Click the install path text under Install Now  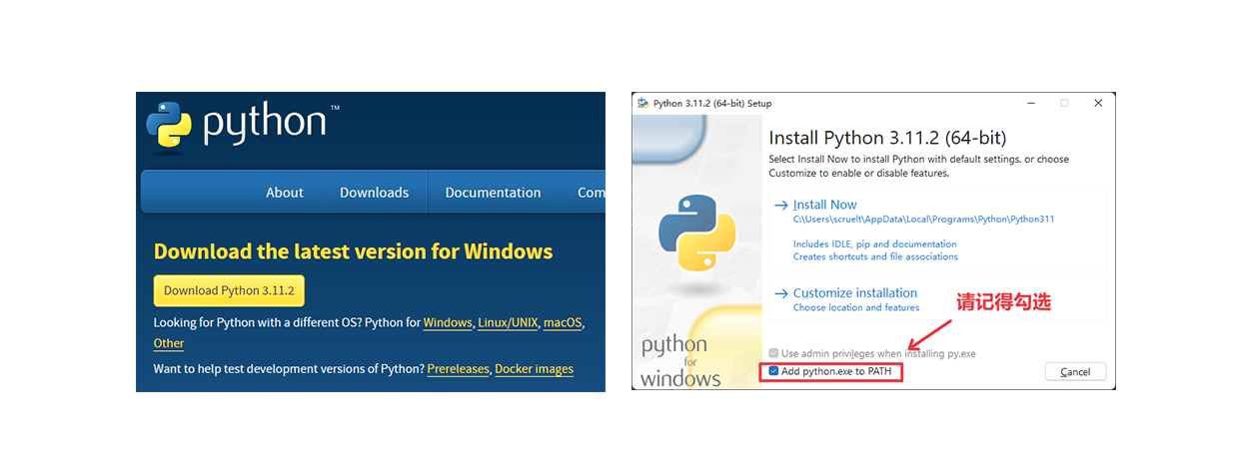click(924, 219)
